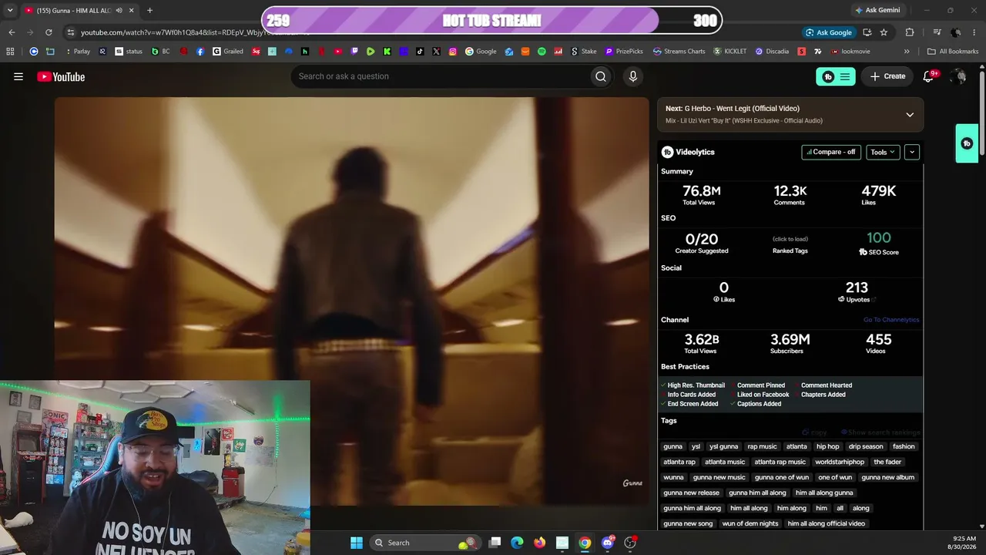The height and width of the screenshot is (555, 986).
Task: Copy the tags with the copy link
Action: 814,432
